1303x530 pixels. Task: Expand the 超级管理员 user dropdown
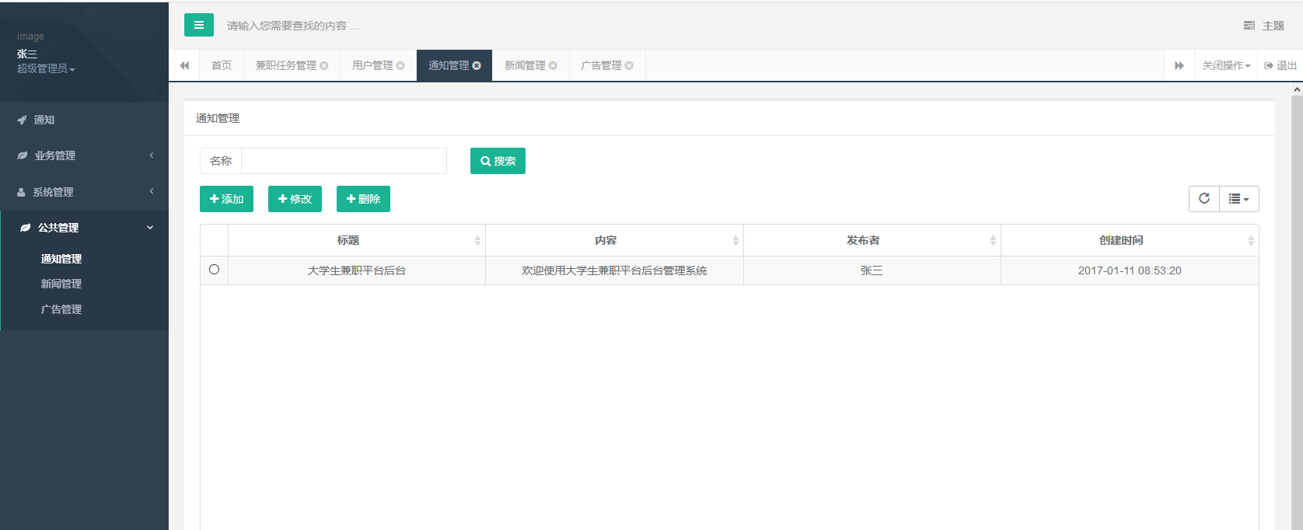coord(46,69)
